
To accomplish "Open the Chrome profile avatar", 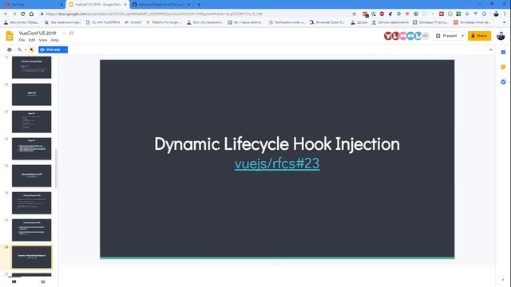I will click(x=496, y=14).
